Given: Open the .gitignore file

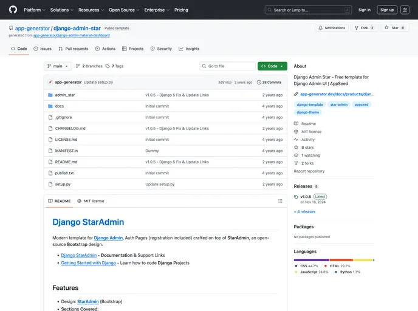Looking at the screenshot, I should coord(63,117).
